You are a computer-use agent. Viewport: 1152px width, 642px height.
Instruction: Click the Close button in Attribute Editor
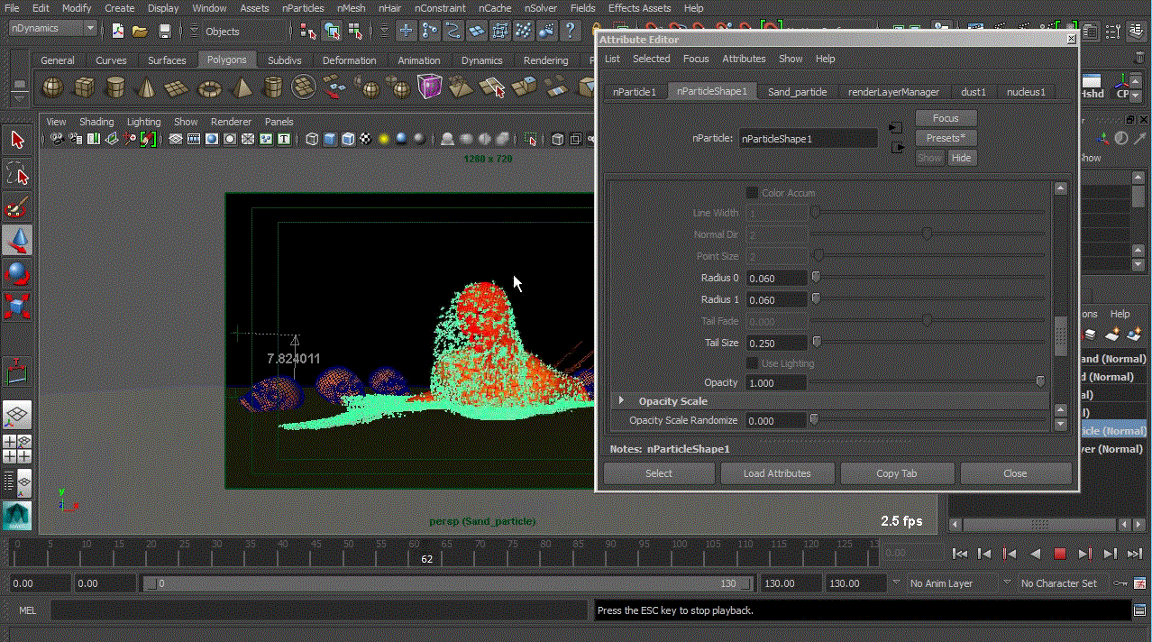1015,473
